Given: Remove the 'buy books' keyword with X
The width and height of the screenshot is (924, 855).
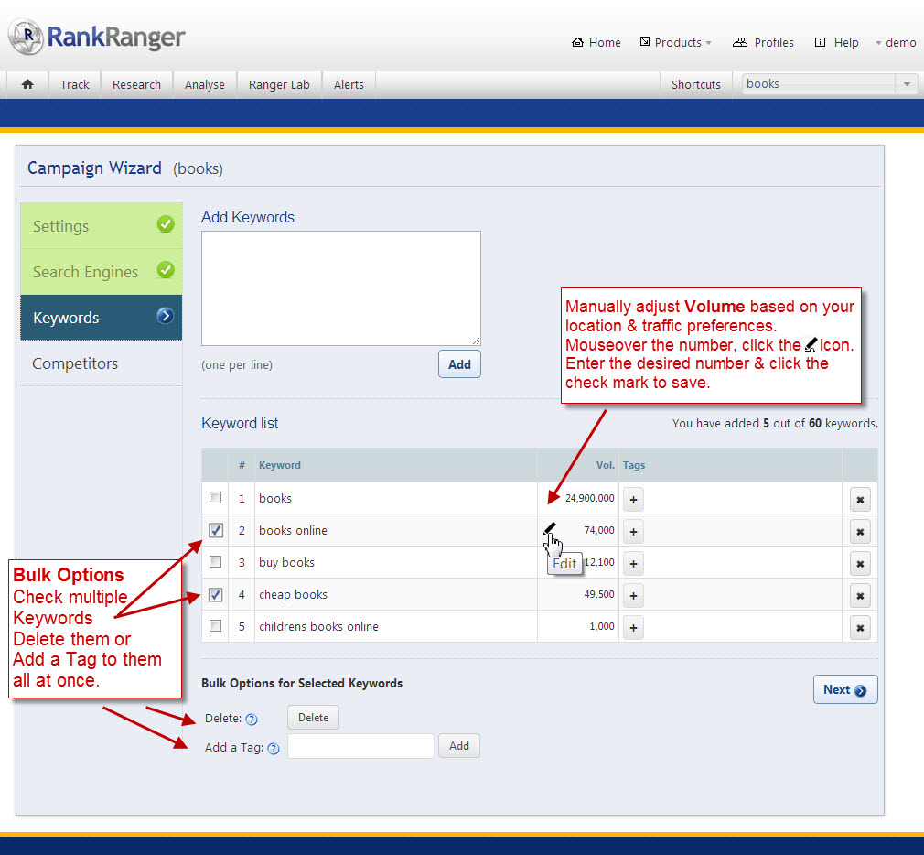Looking at the screenshot, I should click(860, 563).
